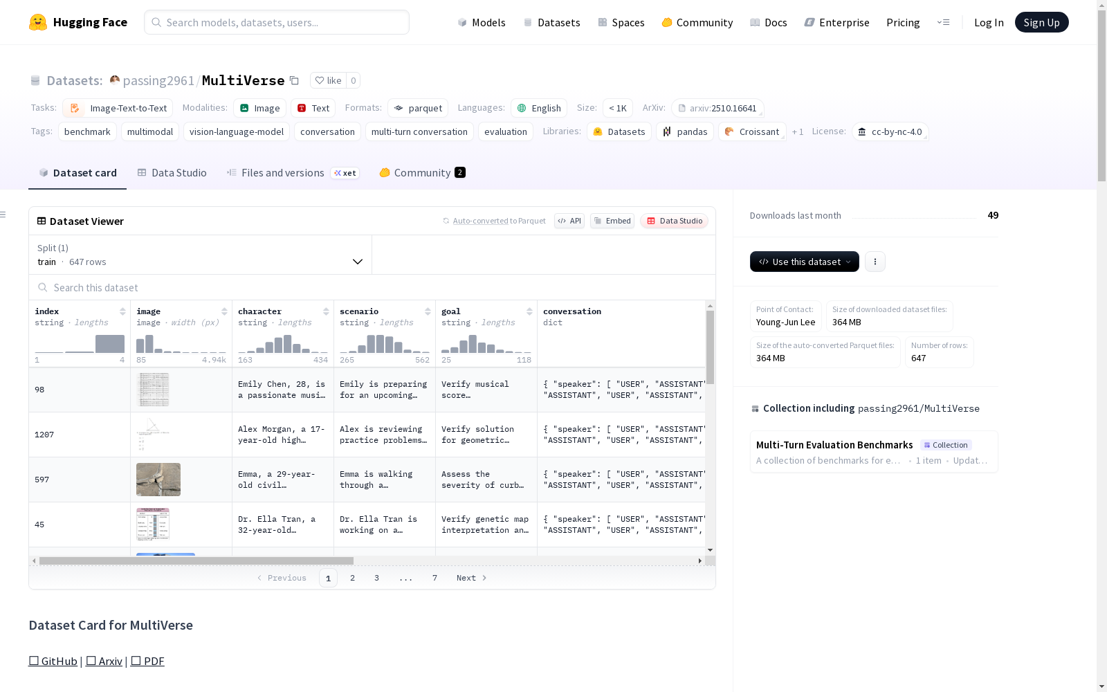Show the +1 more libraries
1107x692 pixels.
tap(798, 131)
